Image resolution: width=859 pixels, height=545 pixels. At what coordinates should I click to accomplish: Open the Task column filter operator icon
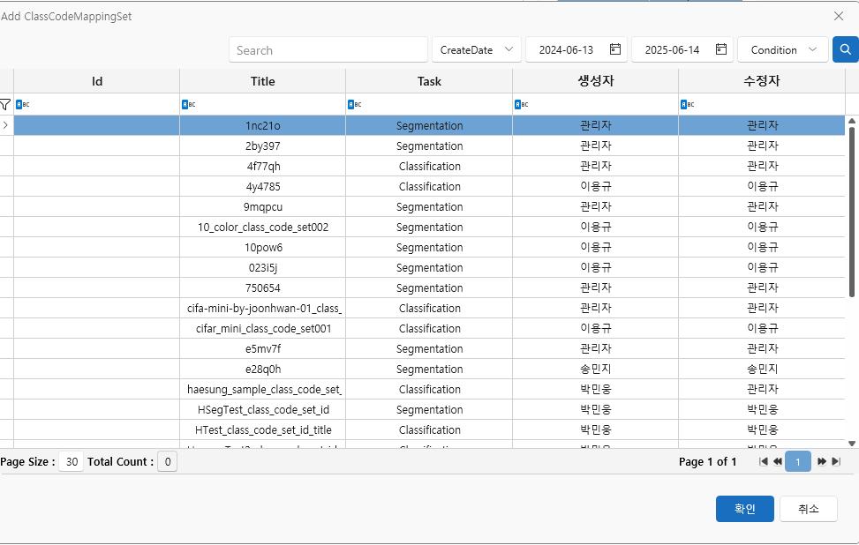354,104
